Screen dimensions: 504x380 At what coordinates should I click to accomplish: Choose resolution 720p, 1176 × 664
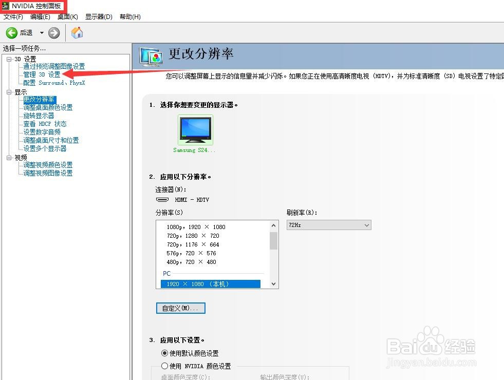tap(193, 244)
